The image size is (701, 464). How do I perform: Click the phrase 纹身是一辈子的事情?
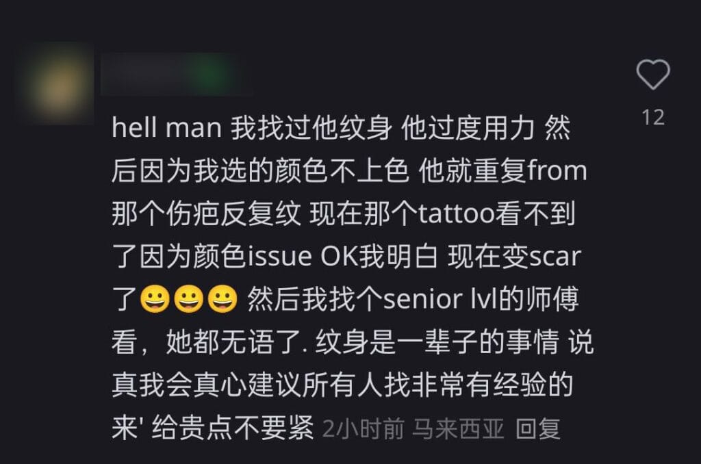(x=437, y=342)
